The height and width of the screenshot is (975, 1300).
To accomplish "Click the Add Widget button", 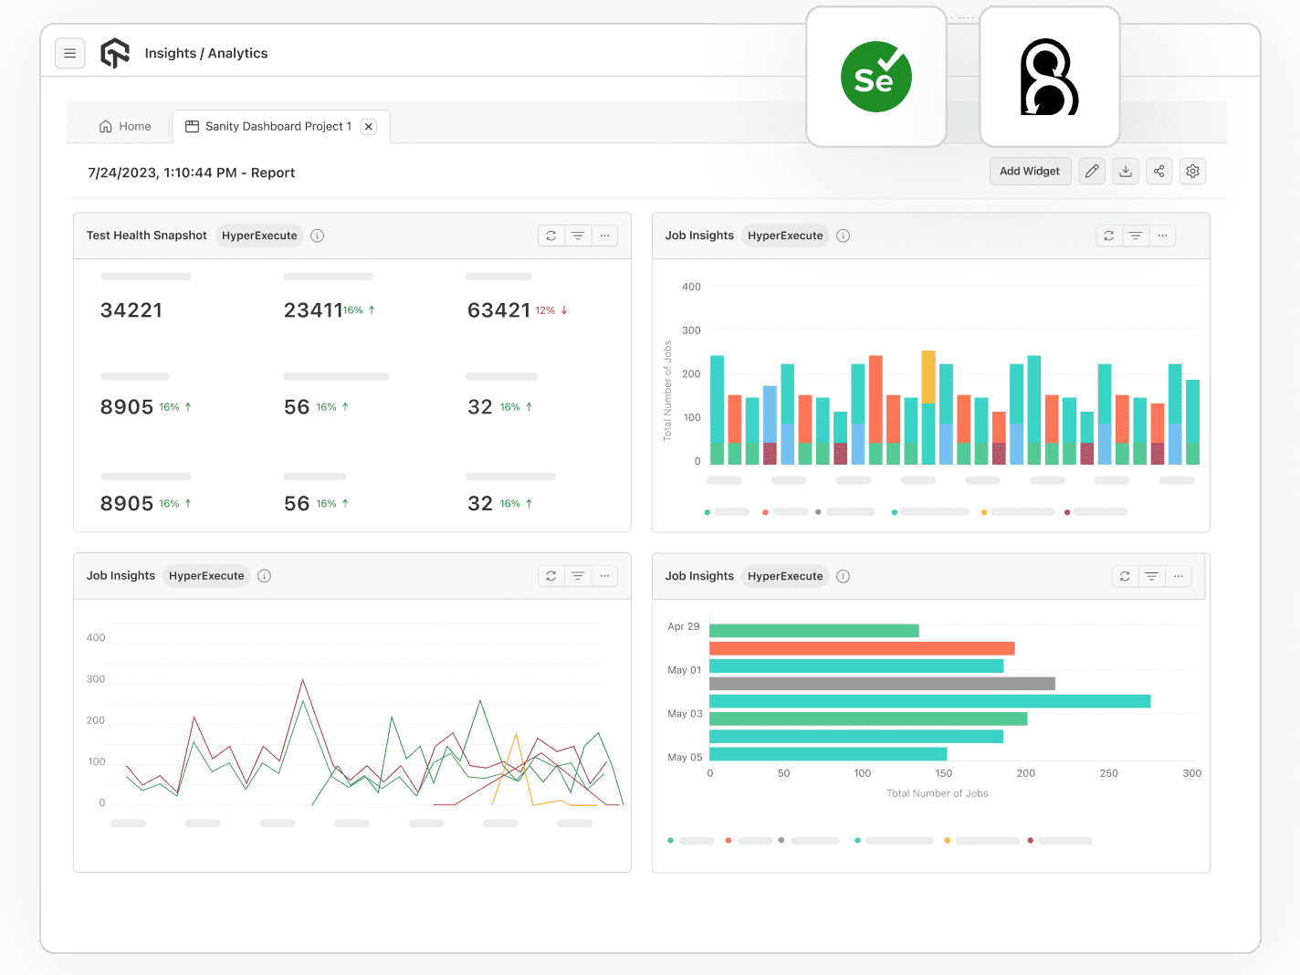I will point(1030,171).
